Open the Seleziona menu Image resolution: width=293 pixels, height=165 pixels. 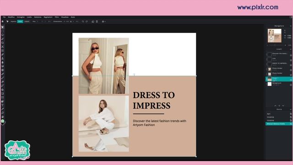pos(38,17)
